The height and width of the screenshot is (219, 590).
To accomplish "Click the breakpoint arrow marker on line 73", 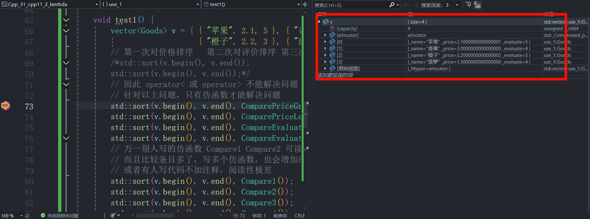I will pos(6,106).
